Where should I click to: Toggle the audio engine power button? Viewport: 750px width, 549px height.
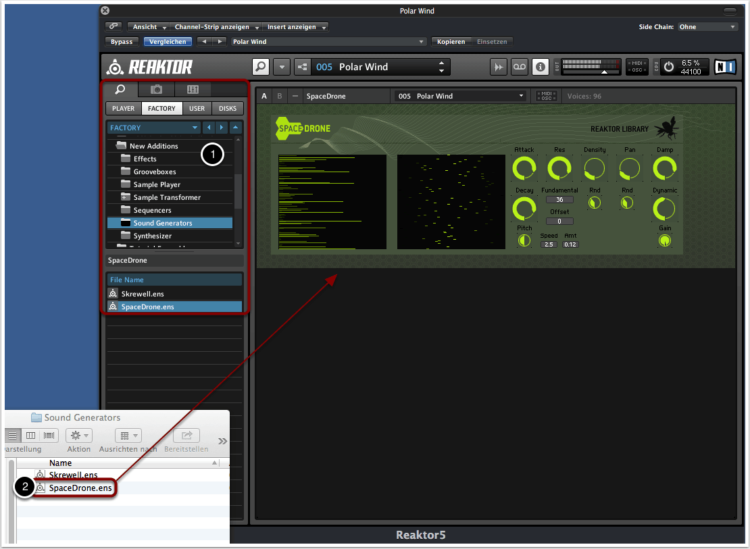click(669, 67)
